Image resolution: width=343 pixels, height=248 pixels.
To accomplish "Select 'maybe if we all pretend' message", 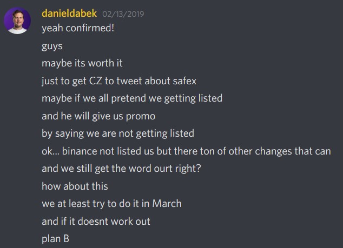I will point(132,98).
